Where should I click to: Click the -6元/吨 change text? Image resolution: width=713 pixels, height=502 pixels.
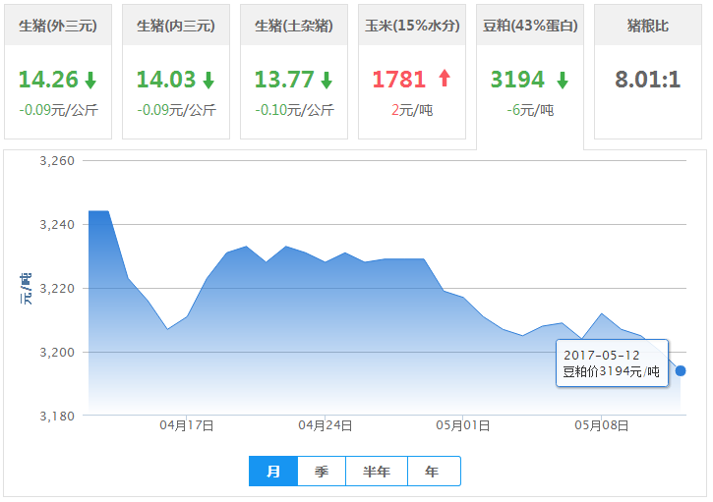(x=530, y=110)
